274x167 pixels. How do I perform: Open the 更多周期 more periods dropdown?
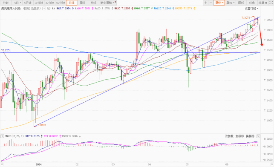pyautogui.click(x=107, y=3)
